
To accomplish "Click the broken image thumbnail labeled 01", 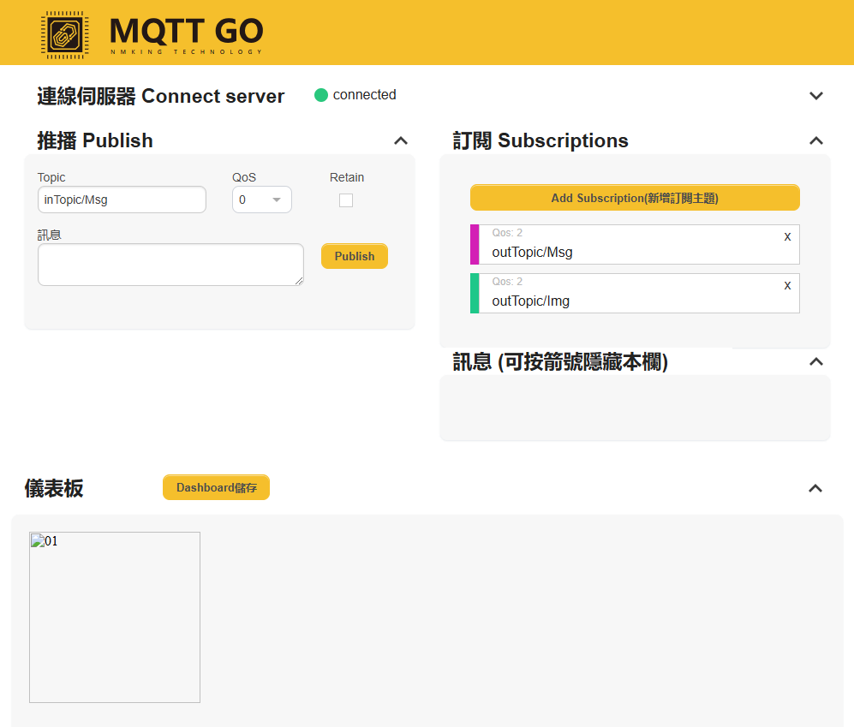I will [115, 617].
